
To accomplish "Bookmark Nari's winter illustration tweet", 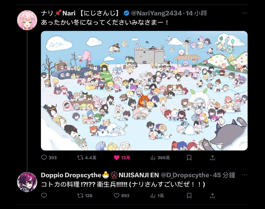I will (x=189, y=158).
